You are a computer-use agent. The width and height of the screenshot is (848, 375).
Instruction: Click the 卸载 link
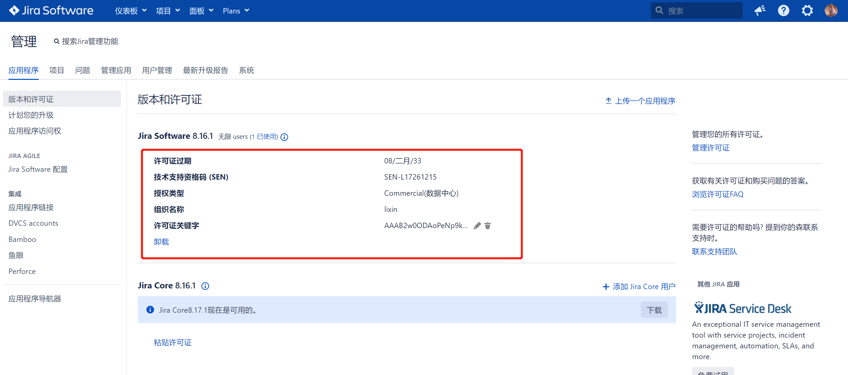pyautogui.click(x=161, y=242)
